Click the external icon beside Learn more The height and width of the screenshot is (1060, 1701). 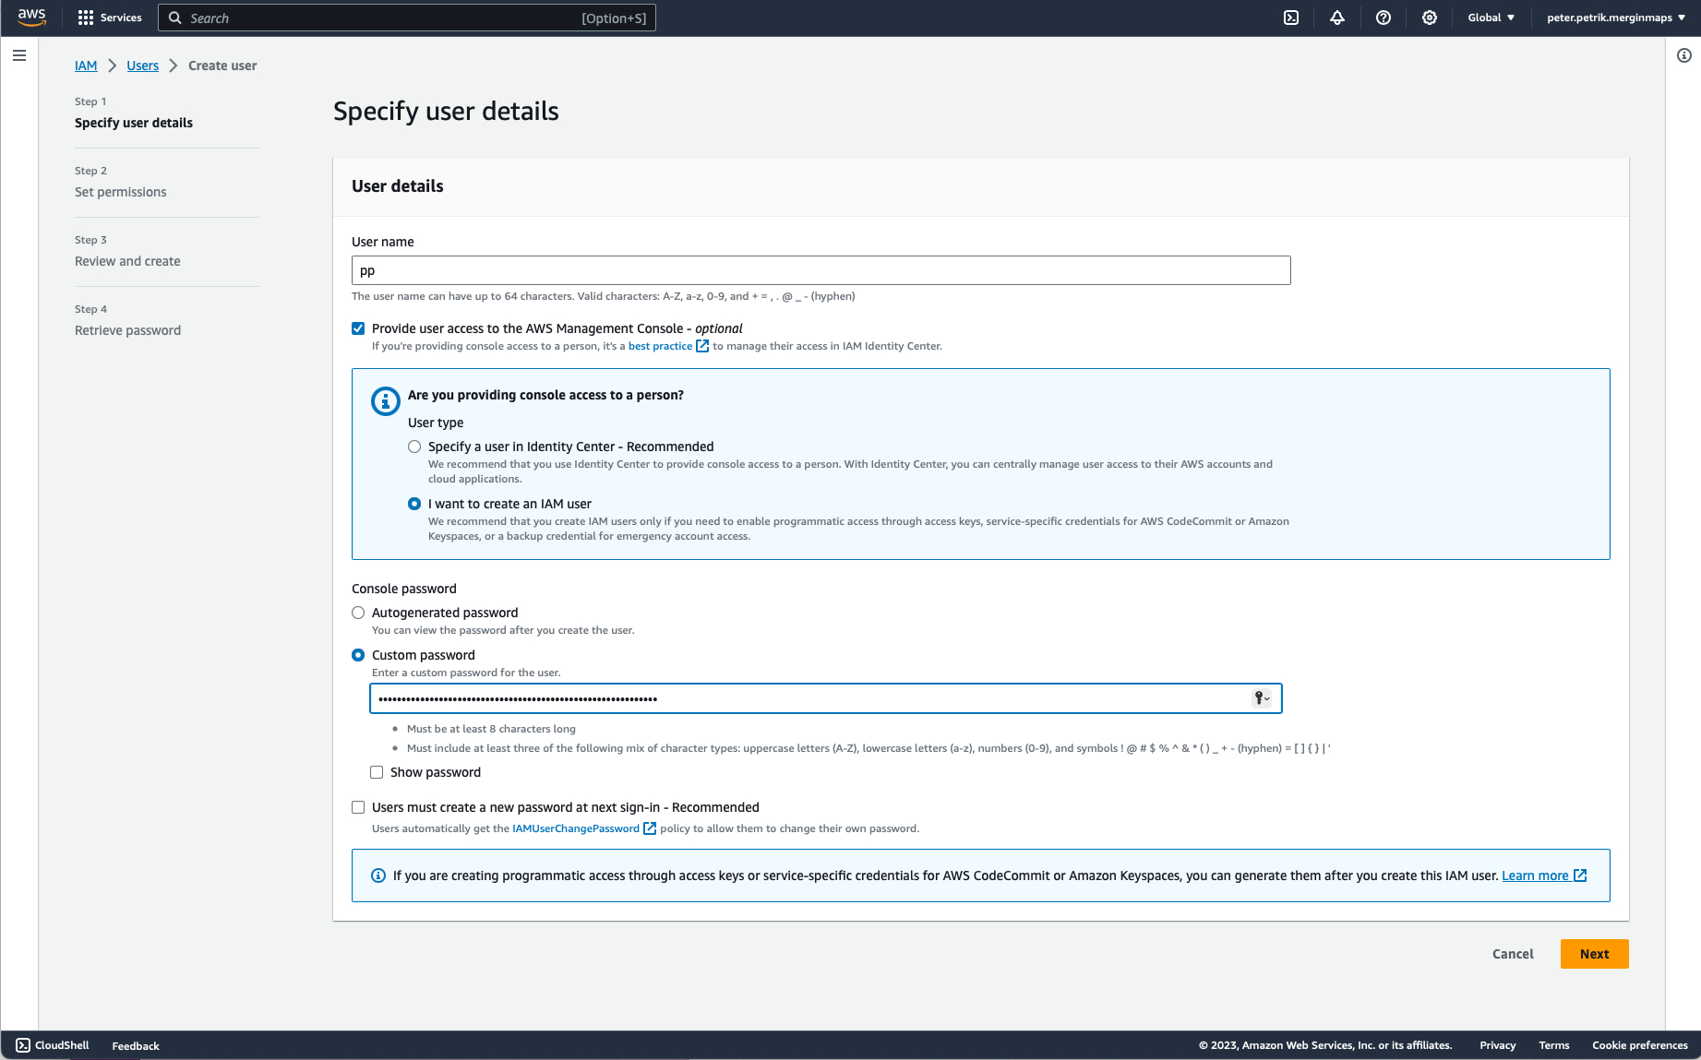point(1580,875)
